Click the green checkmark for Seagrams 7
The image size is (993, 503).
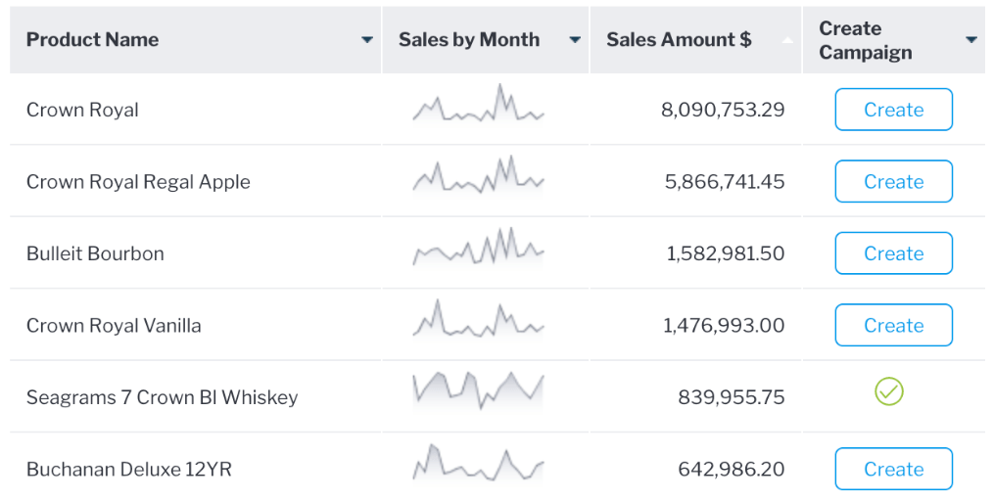[x=888, y=392]
